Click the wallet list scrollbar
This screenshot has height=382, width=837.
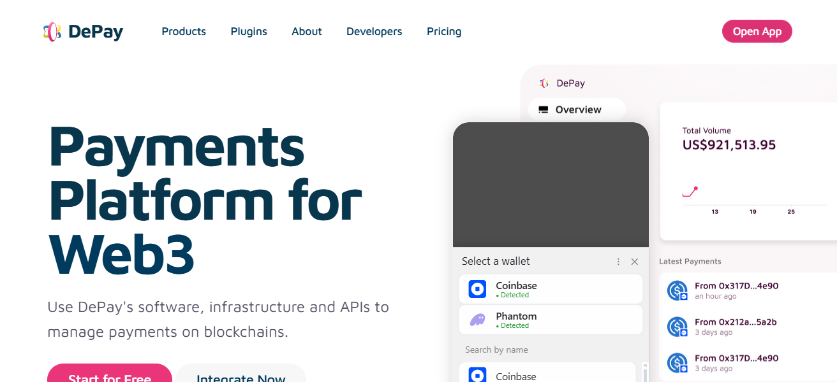point(644,373)
